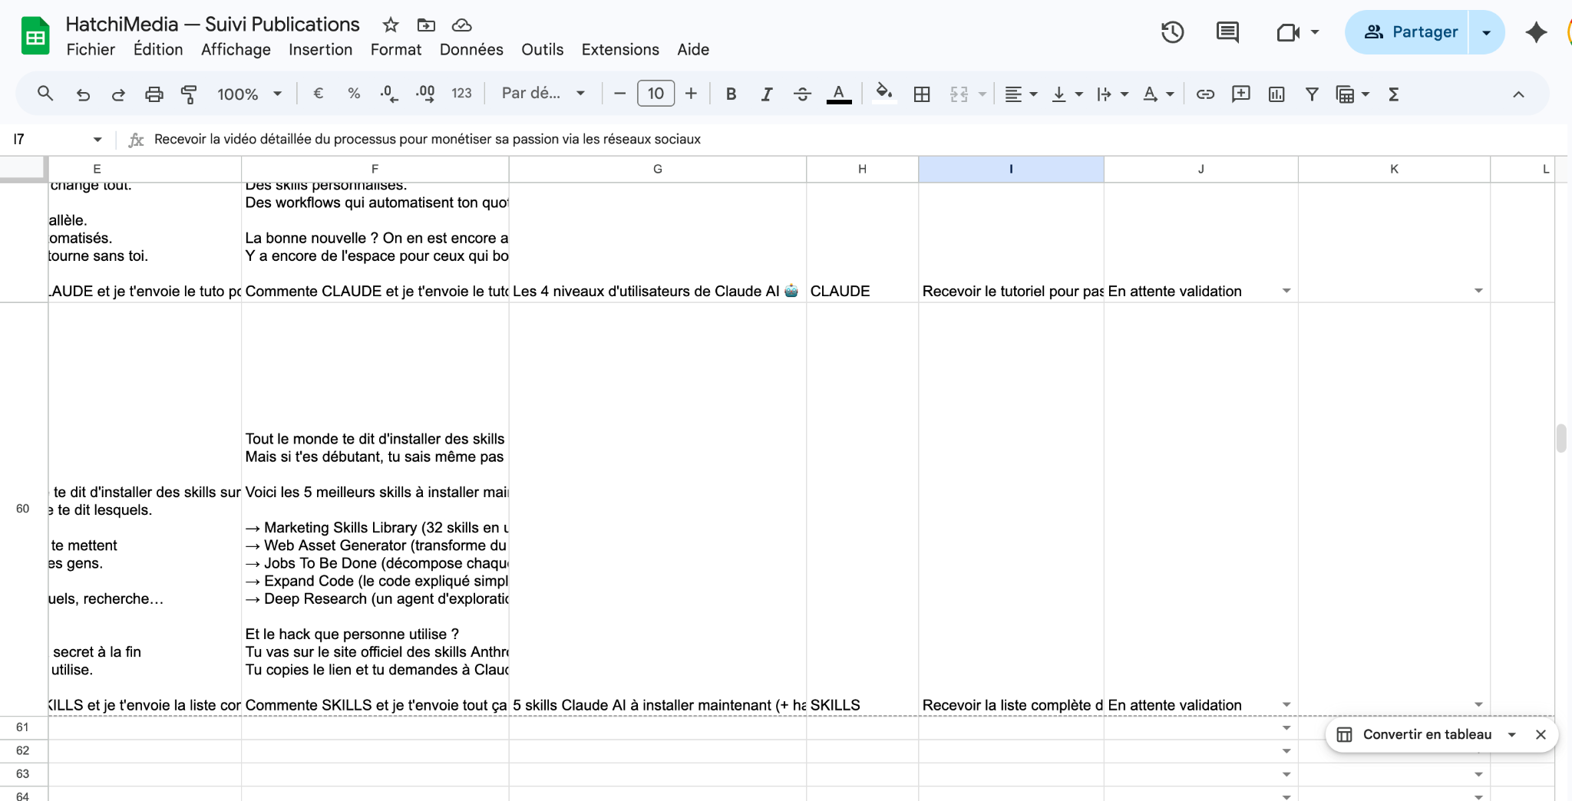Screen dimensions: 1572x801
Task: Open the fill color picker
Action: click(884, 94)
